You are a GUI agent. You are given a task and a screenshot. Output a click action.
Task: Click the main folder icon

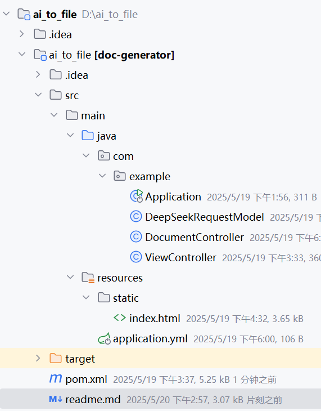coord(72,115)
